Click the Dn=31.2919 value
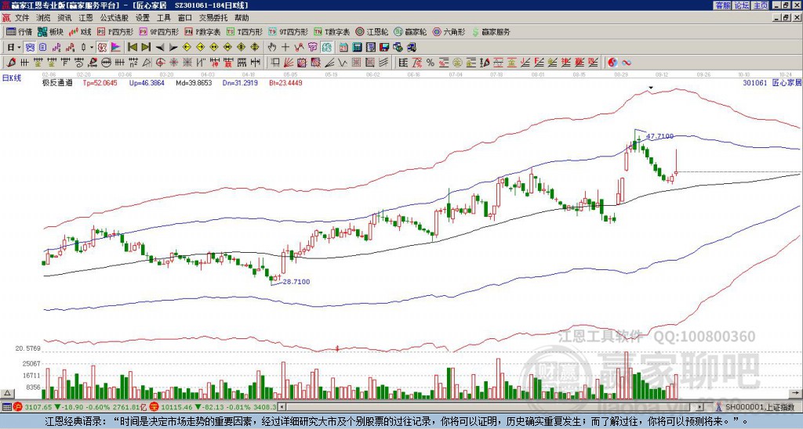 pyautogui.click(x=240, y=83)
